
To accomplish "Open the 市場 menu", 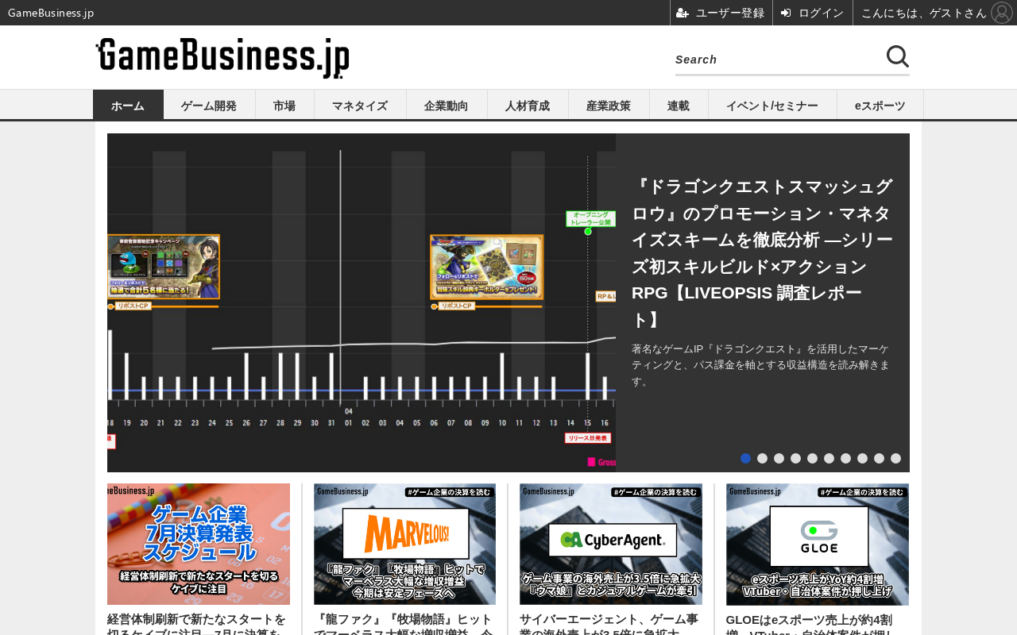I will (284, 105).
